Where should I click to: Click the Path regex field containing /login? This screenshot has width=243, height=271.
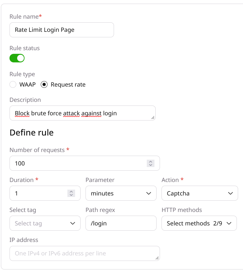pyautogui.click(x=121, y=223)
